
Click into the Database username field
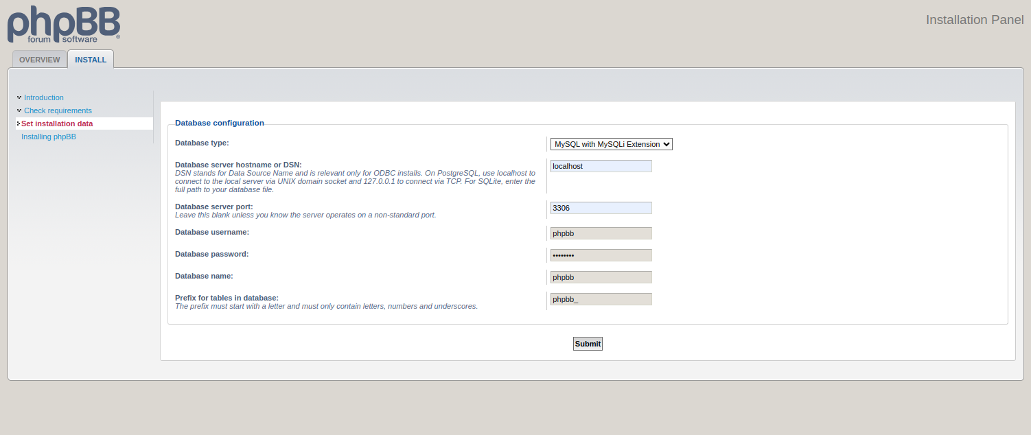(x=601, y=233)
